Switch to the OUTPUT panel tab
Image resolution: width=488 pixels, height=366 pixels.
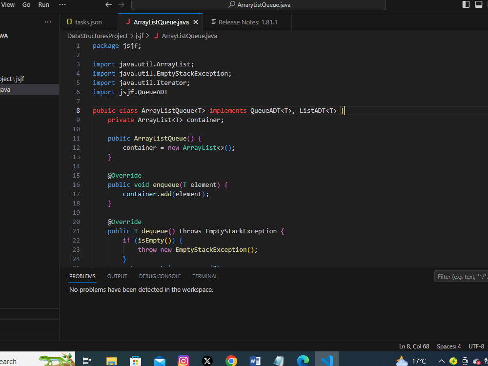point(117,276)
